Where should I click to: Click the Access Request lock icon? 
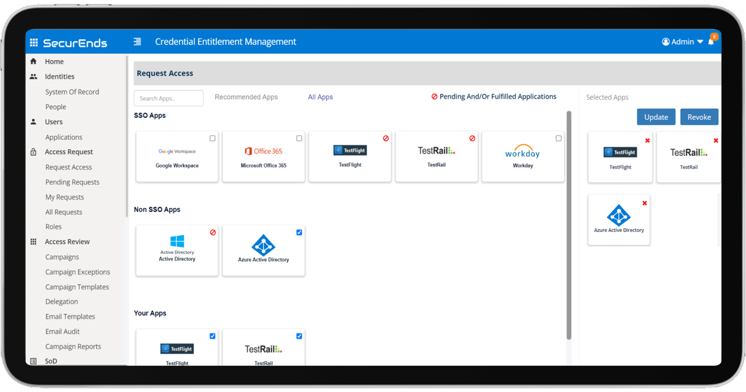(x=33, y=152)
